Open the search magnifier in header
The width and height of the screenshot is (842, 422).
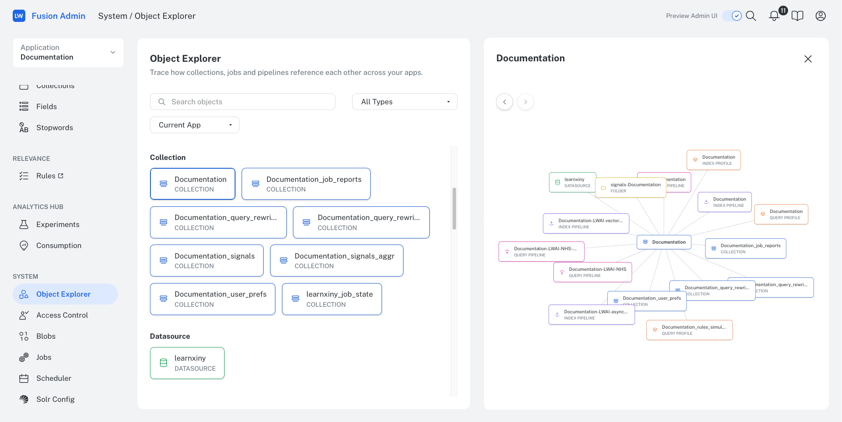click(x=751, y=16)
